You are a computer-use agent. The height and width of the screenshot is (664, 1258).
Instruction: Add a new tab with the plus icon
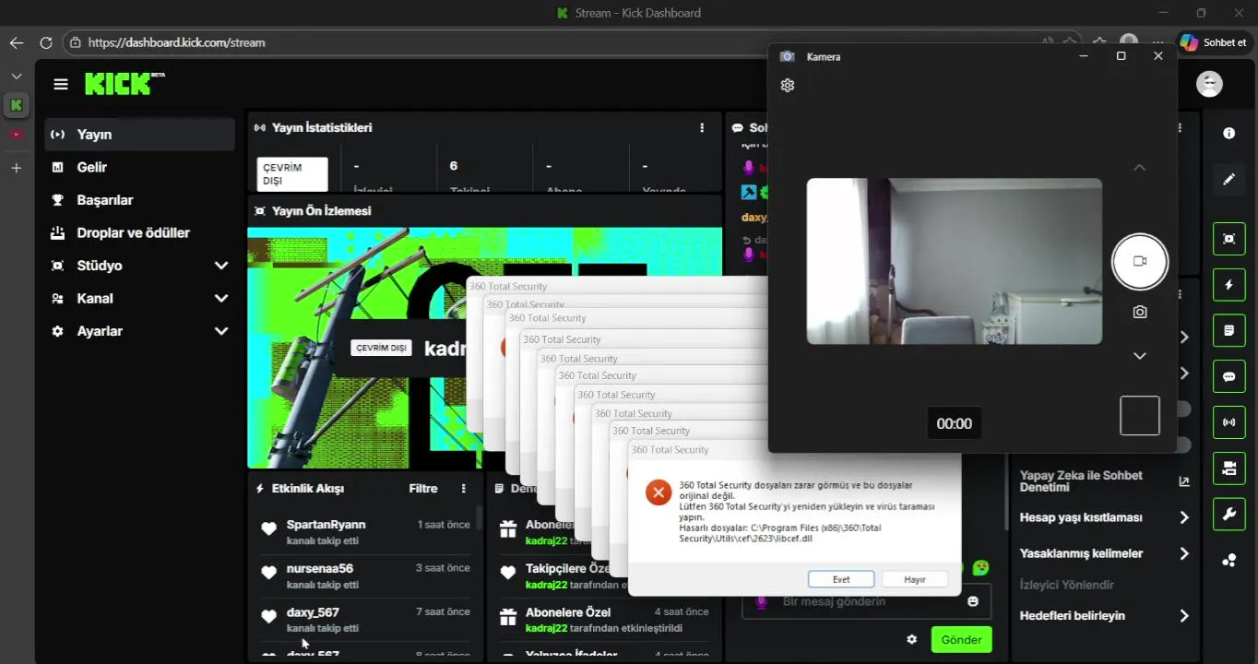coord(16,168)
